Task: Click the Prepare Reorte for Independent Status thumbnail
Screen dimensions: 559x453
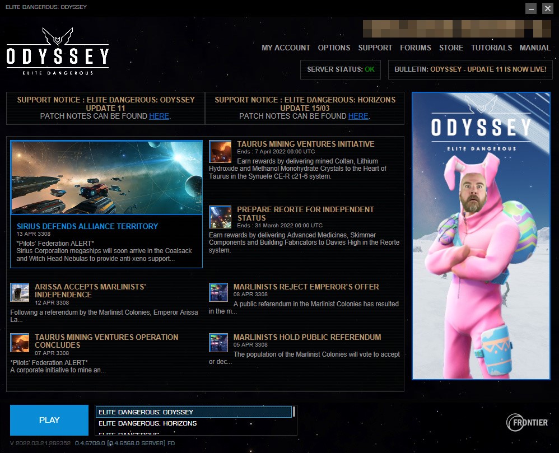Action: point(220,217)
